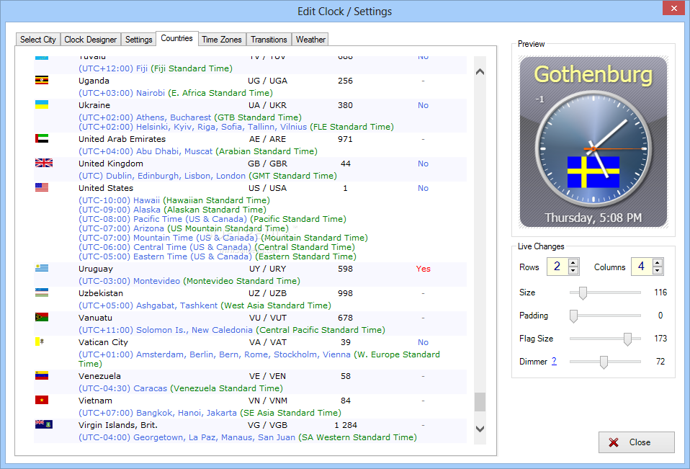Click the countries list scroll up arrow

(x=480, y=72)
